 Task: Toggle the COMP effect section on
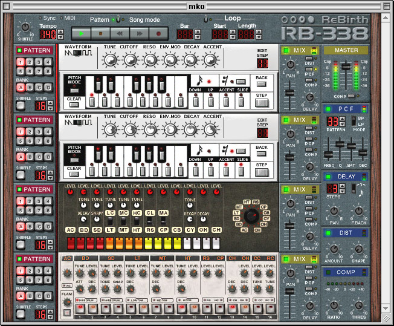coord(328,272)
